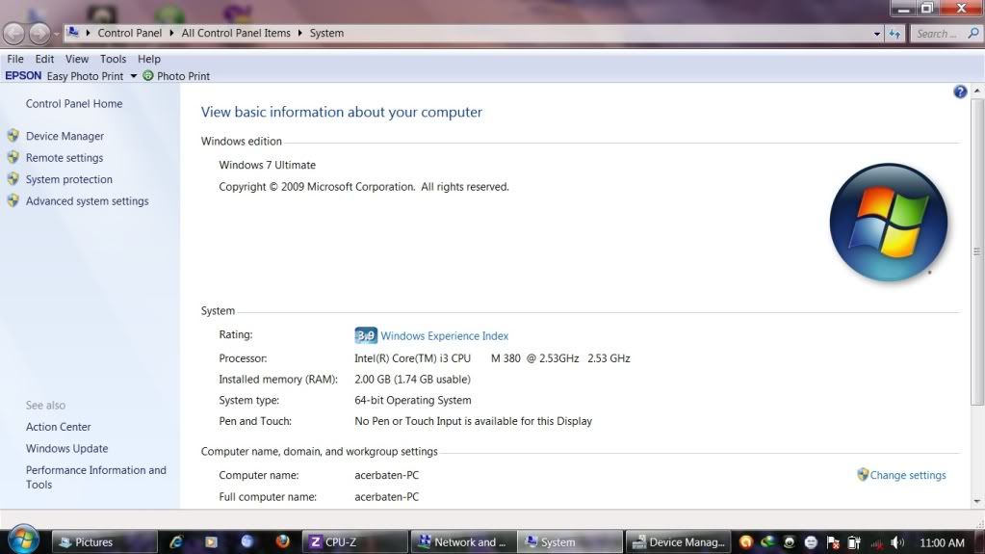Click the shield icon beside Change settings
This screenshot has height=554, width=985.
(863, 475)
